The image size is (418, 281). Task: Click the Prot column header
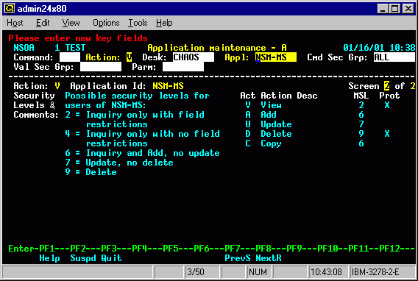[x=389, y=96]
